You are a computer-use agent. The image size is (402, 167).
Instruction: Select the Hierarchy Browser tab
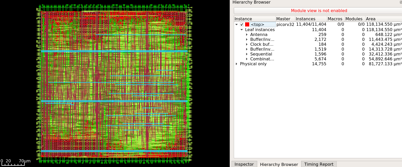[279, 164]
